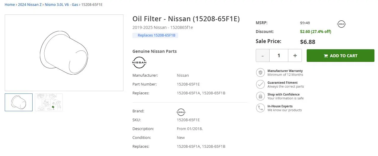The image size is (378, 156).
Task: Click the Manufacturer value Nissan
Action: click(x=183, y=75)
